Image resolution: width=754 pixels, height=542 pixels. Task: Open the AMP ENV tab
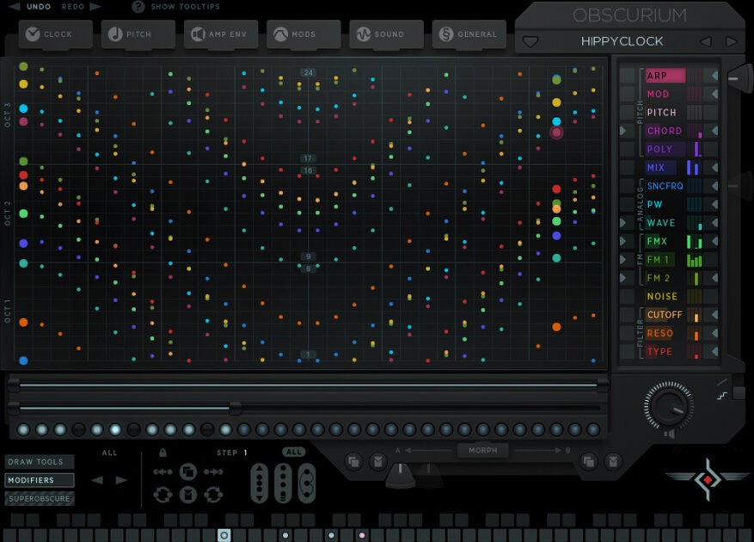point(221,34)
